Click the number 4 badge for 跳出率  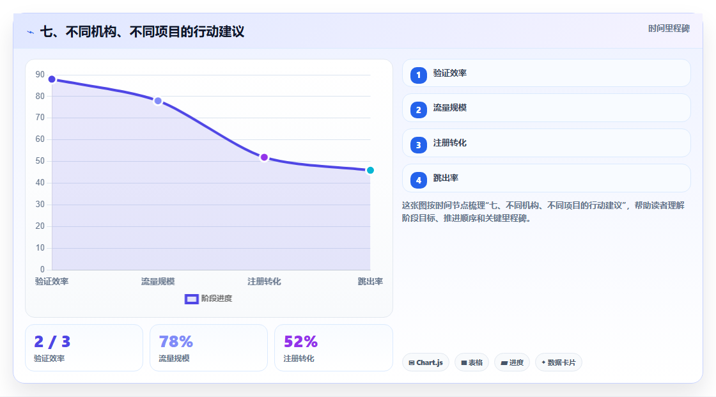coord(418,180)
